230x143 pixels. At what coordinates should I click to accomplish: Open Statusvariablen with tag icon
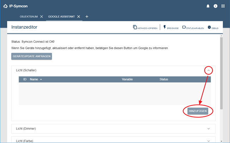tap(193, 27)
